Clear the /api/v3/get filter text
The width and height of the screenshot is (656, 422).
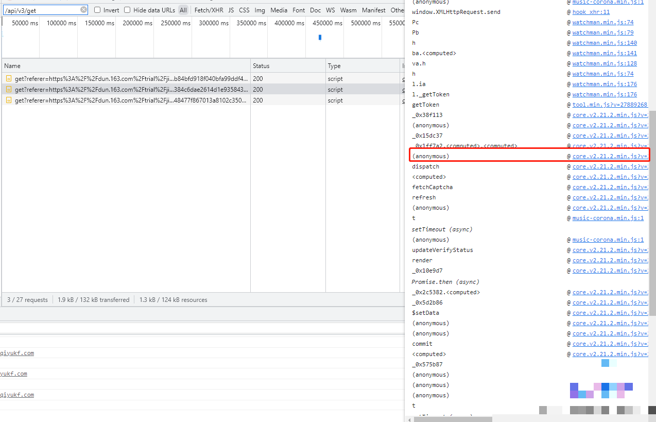(83, 10)
